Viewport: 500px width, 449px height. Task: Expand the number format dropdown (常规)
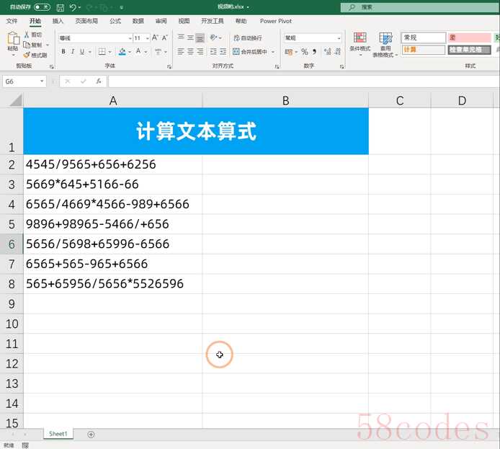339,38
